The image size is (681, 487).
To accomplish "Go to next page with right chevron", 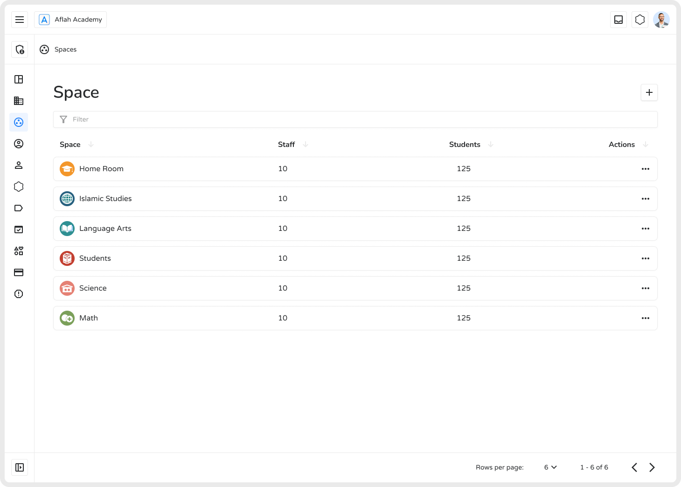I will tap(652, 467).
